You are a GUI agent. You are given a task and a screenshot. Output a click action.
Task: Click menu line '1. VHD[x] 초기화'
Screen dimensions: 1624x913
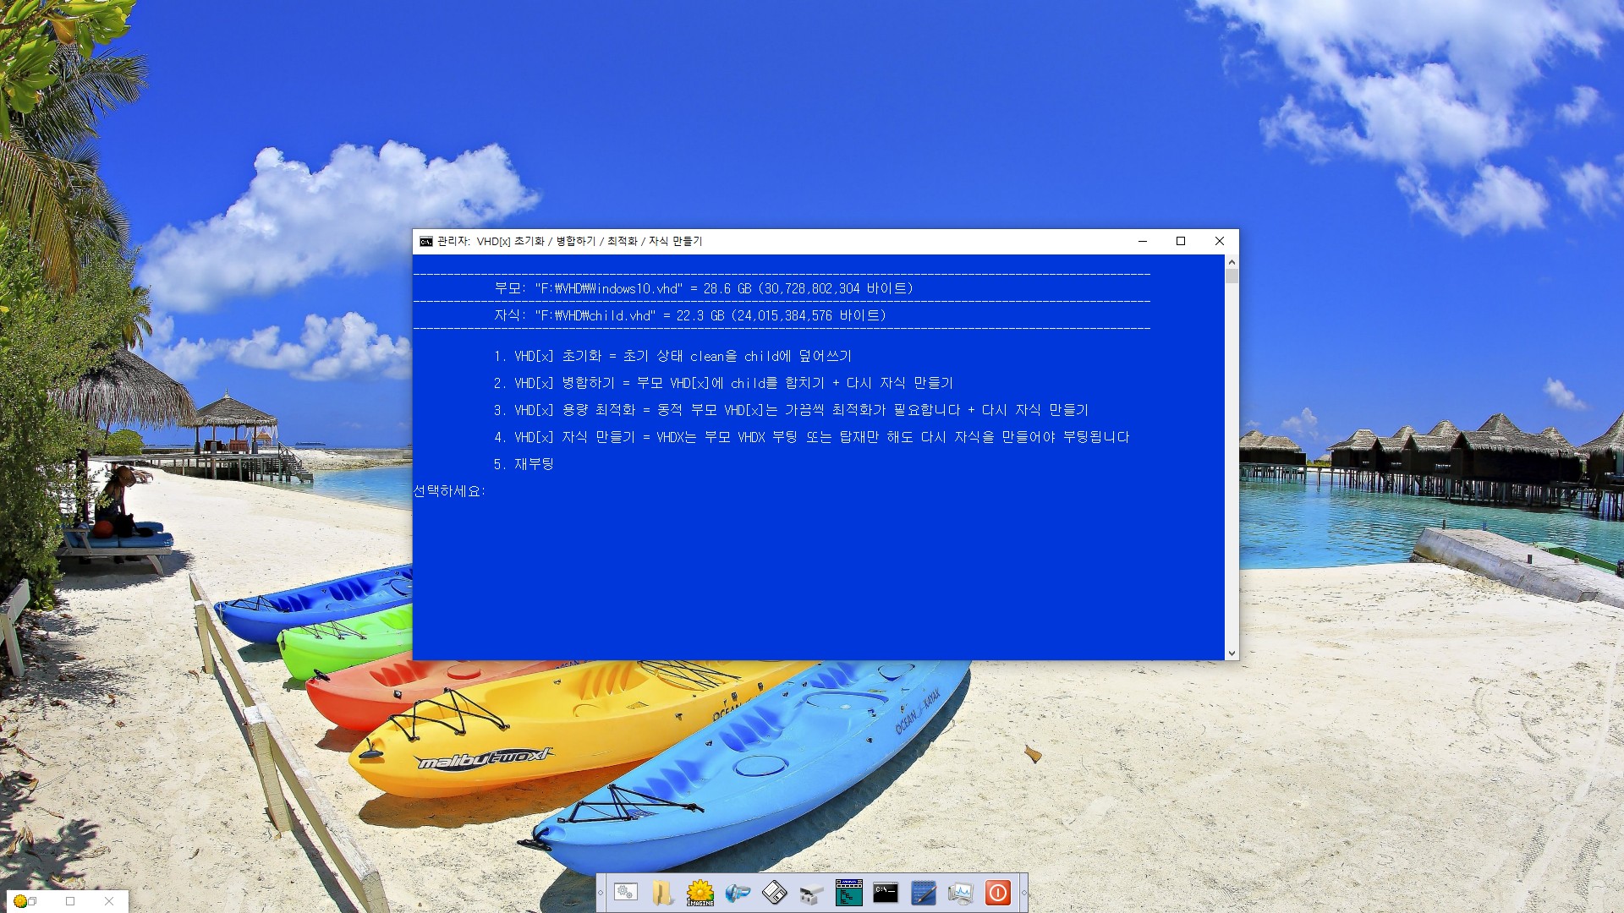pos(672,356)
